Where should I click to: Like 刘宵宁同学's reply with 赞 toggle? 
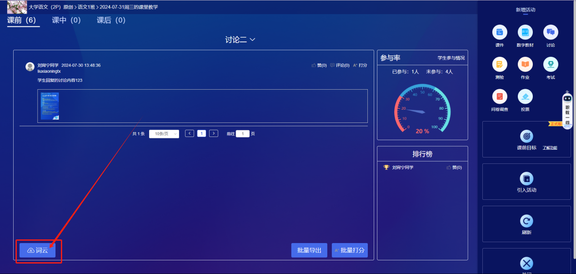318,65
